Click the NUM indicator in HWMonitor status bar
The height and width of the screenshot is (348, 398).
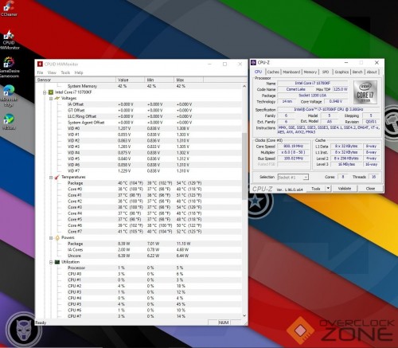pos(224,323)
